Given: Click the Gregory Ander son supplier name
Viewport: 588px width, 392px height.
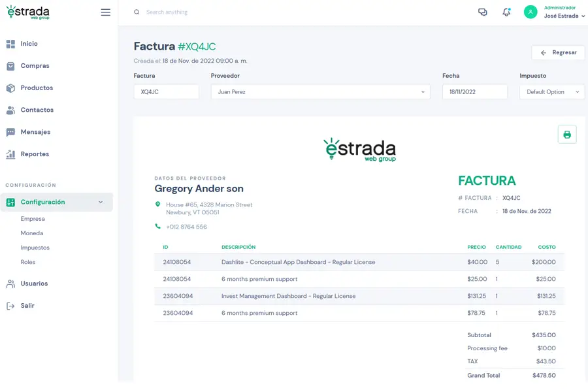Looking at the screenshot, I should coord(199,189).
